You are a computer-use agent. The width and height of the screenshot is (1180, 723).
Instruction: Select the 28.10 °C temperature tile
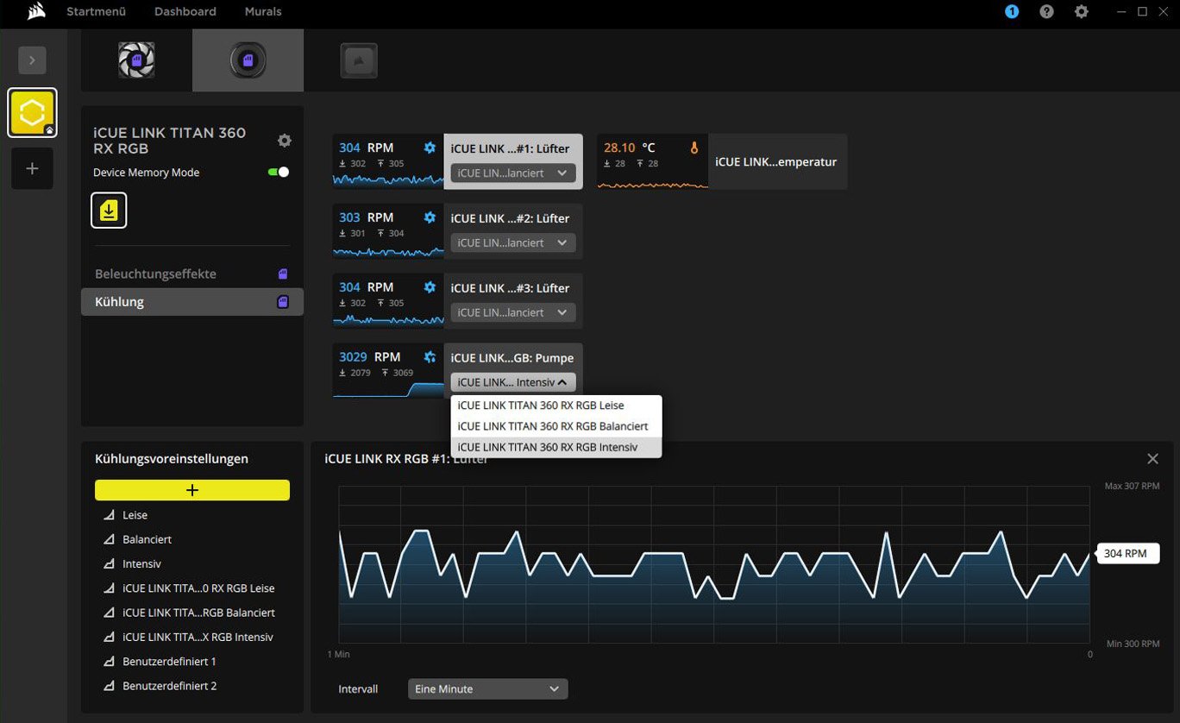tap(652, 161)
